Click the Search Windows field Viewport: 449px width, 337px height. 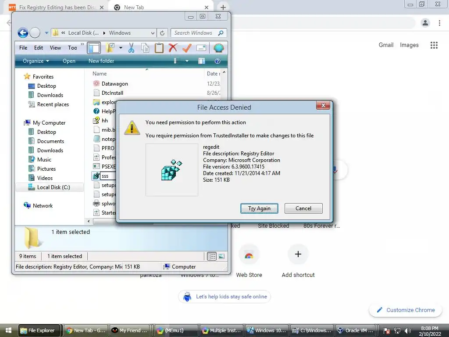(x=199, y=33)
